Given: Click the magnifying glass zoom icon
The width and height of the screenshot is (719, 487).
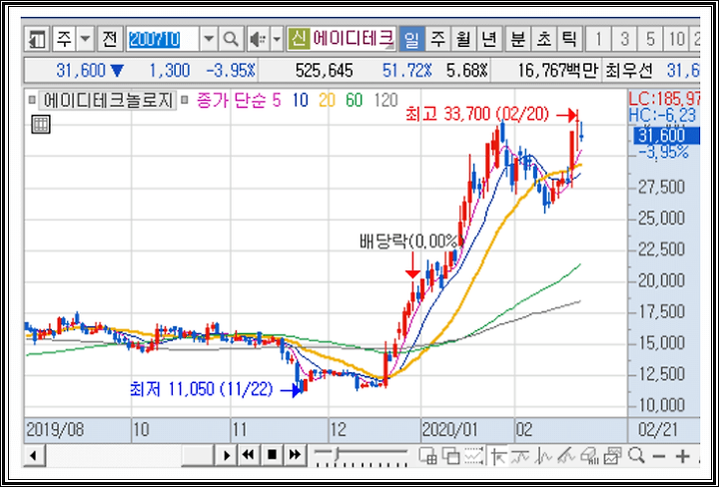Looking at the screenshot, I should (636, 455).
